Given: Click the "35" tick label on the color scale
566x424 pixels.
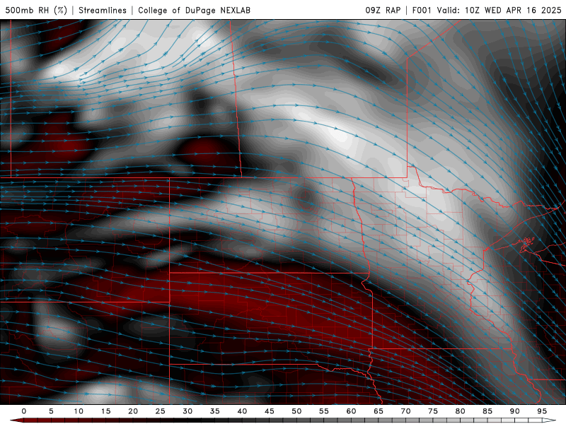Looking at the screenshot, I should (x=215, y=411).
